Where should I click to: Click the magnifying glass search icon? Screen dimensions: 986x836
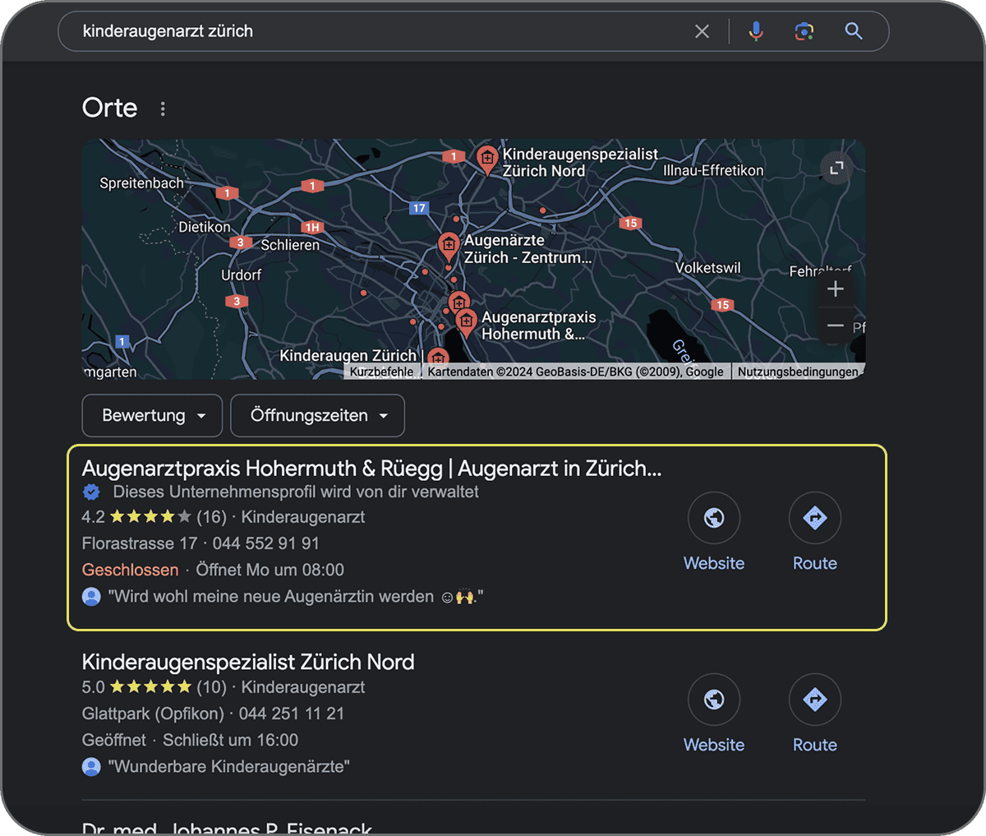click(854, 31)
